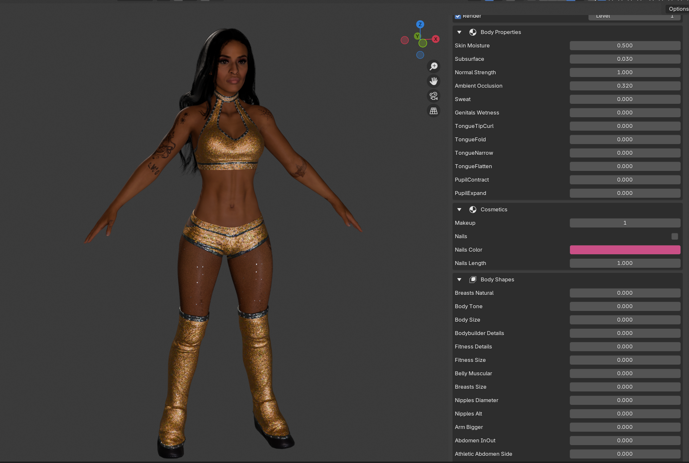Click the Belly Muscular value field
This screenshot has width=689, height=463.
(625, 373)
